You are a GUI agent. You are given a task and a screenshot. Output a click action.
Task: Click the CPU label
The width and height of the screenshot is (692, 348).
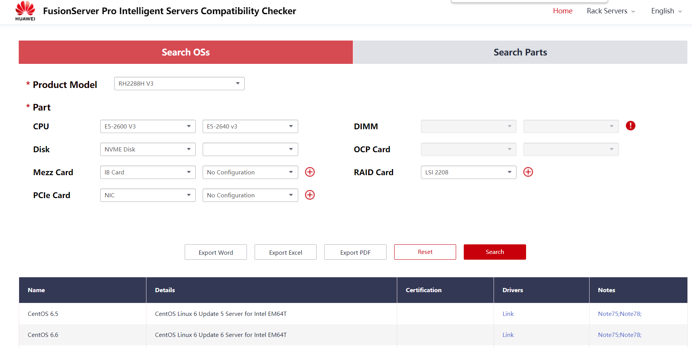(x=41, y=127)
